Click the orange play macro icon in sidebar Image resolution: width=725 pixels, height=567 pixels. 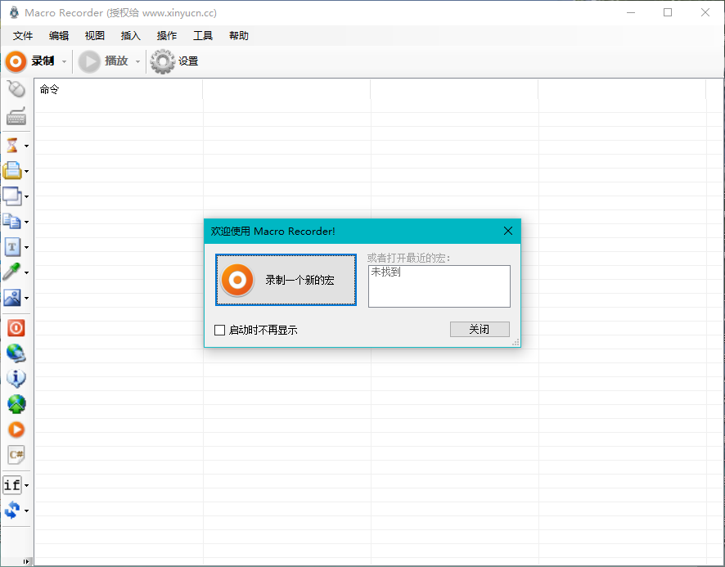pos(16,430)
